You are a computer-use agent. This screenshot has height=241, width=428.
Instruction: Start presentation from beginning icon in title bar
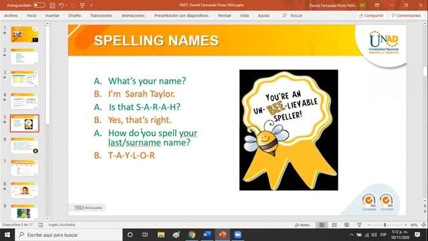click(x=82, y=5)
